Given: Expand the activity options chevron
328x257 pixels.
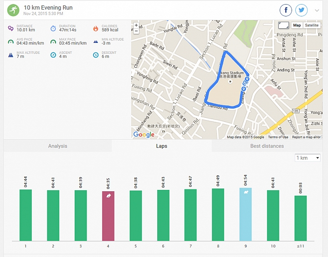Looking at the screenshot, I should pos(317,10).
